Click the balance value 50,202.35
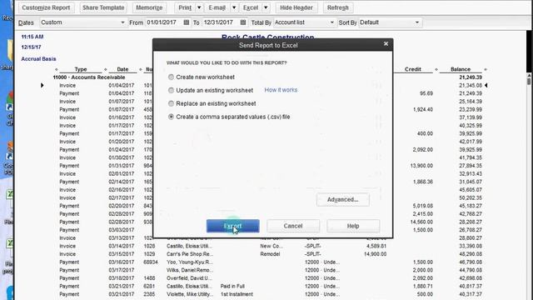 tap(471, 198)
